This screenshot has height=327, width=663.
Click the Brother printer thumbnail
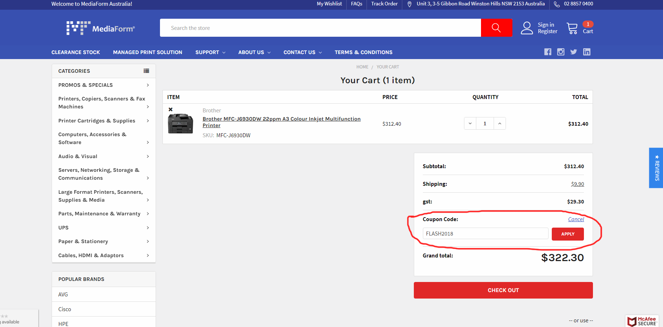[x=181, y=124]
